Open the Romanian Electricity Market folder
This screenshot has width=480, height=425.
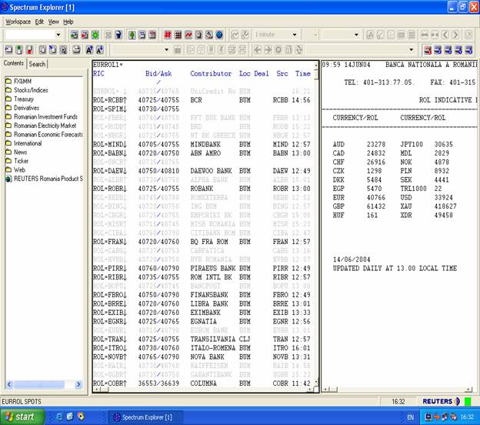coord(41,125)
